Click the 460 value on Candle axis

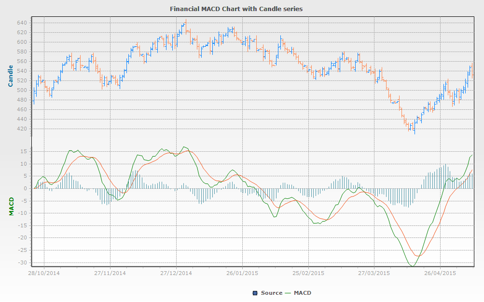[x=22, y=109]
